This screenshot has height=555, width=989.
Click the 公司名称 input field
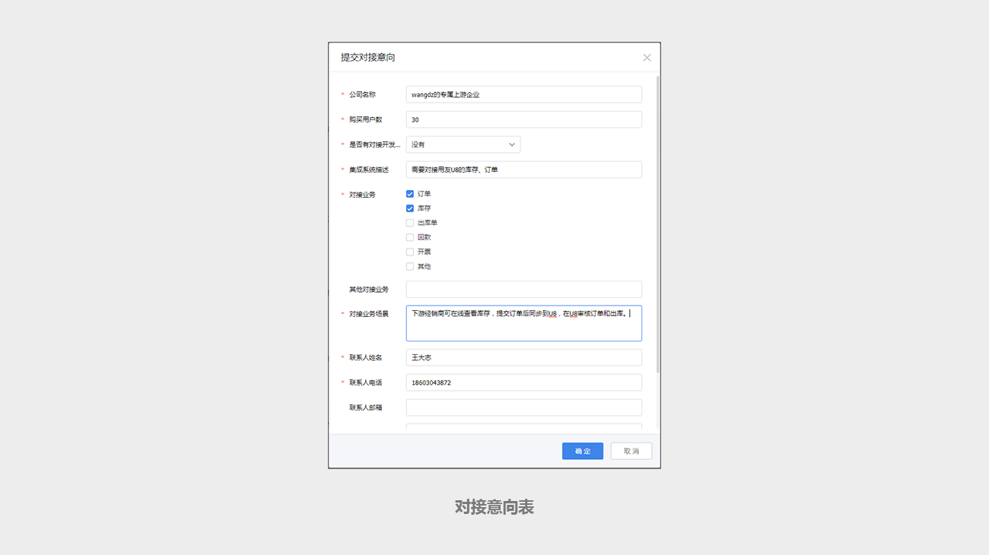click(523, 94)
